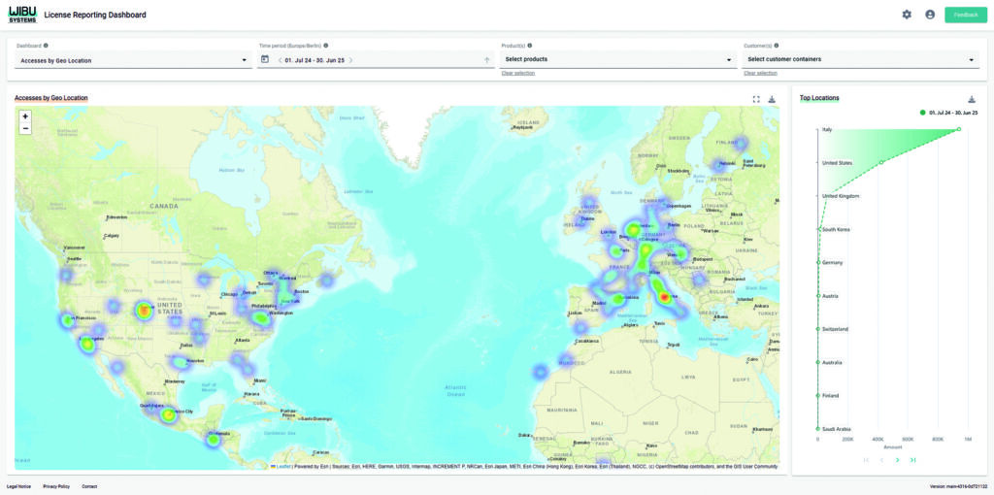The height and width of the screenshot is (495, 994).
Task: Open the settings gear icon
Action: click(x=907, y=15)
